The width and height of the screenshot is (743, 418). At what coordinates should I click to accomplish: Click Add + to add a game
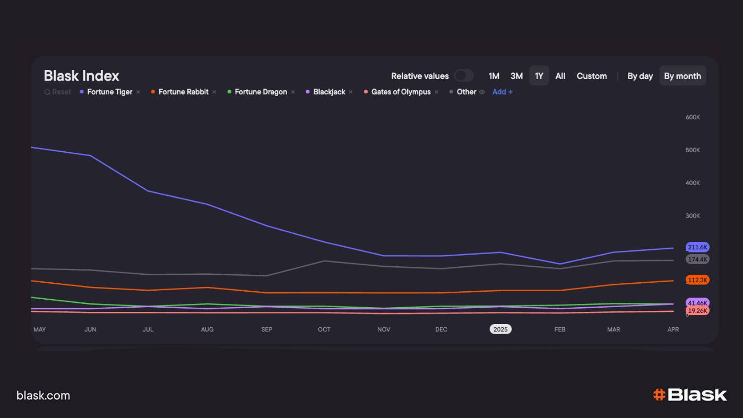(503, 92)
